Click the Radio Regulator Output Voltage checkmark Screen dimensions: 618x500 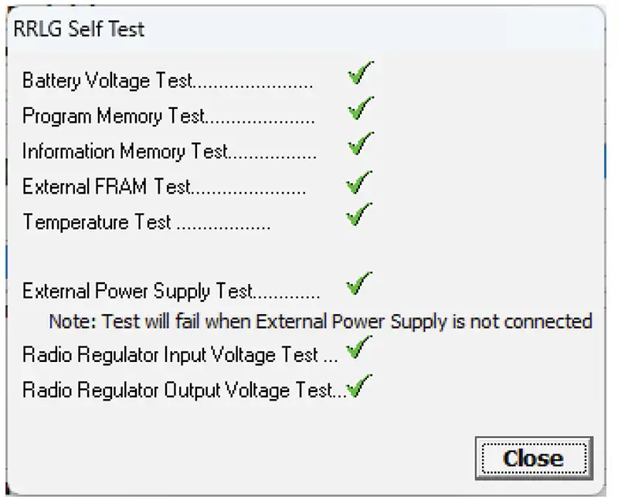click(x=358, y=385)
